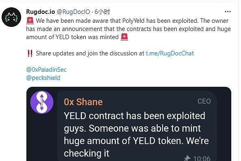Click the pin icon beside 10:06
241x161 pixels.
(187, 159)
